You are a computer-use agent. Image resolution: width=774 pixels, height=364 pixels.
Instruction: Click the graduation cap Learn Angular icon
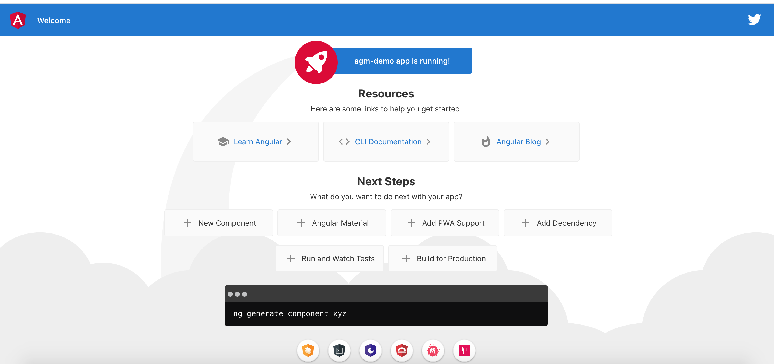[223, 142]
